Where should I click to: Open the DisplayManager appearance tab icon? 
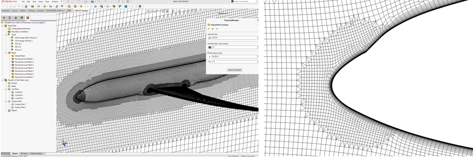point(22,18)
